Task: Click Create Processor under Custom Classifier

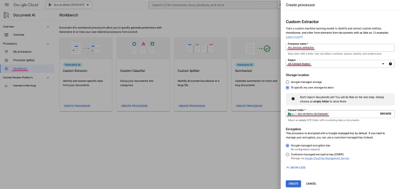Action: pos(134,106)
